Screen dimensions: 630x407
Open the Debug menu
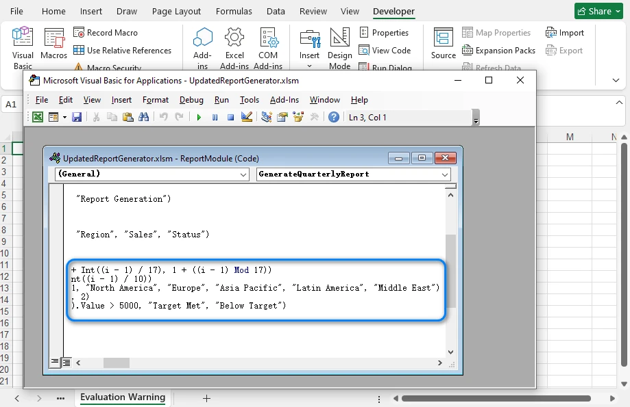coord(191,100)
